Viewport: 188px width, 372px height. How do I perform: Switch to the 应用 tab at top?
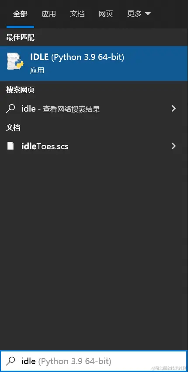pos(49,14)
